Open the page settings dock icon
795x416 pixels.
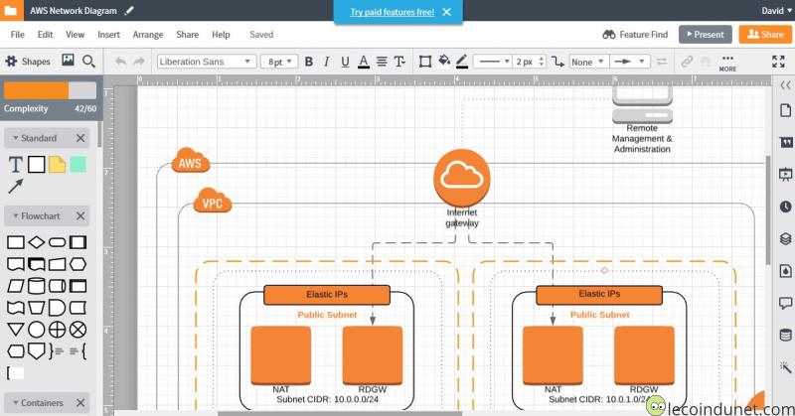(x=785, y=110)
